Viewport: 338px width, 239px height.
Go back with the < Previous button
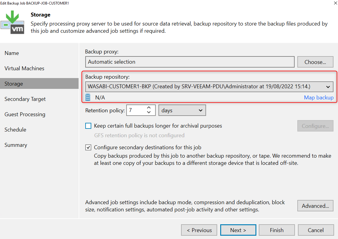click(x=199, y=230)
